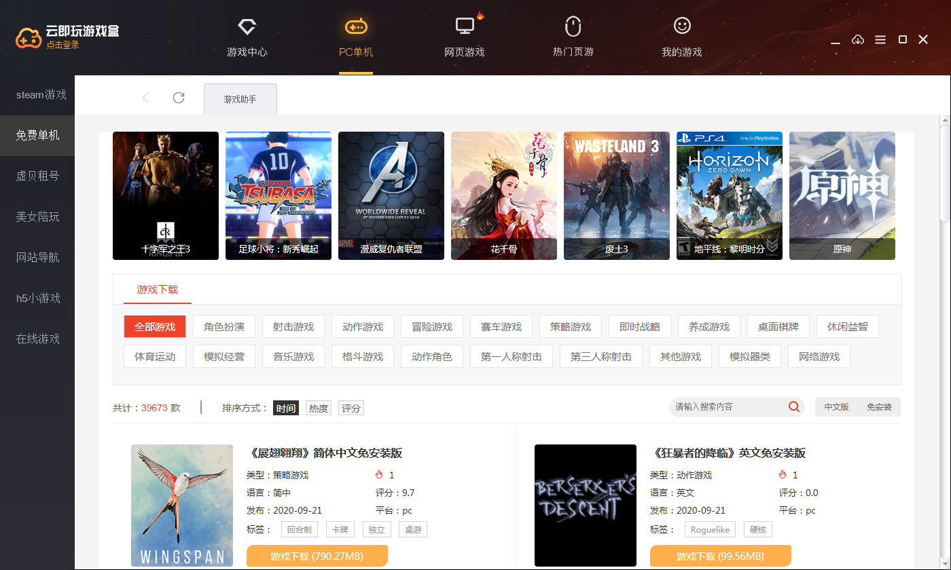Open the 我的游戏 smiley icon
Viewport: 951px width, 570px height.
pos(682,26)
